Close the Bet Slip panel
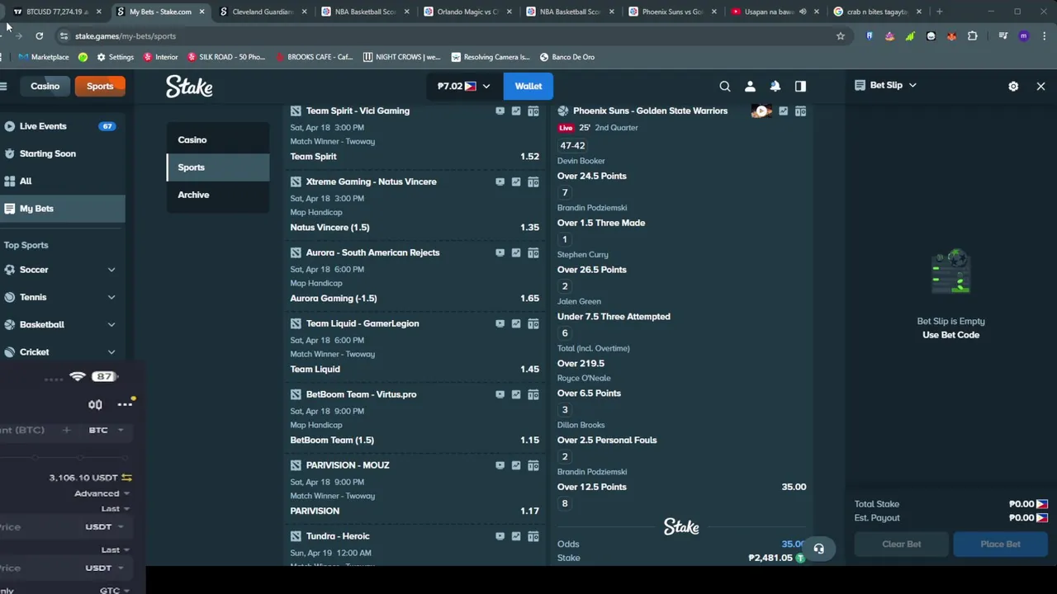Image resolution: width=1057 pixels, height=594 pixels. click(1040, 86)
